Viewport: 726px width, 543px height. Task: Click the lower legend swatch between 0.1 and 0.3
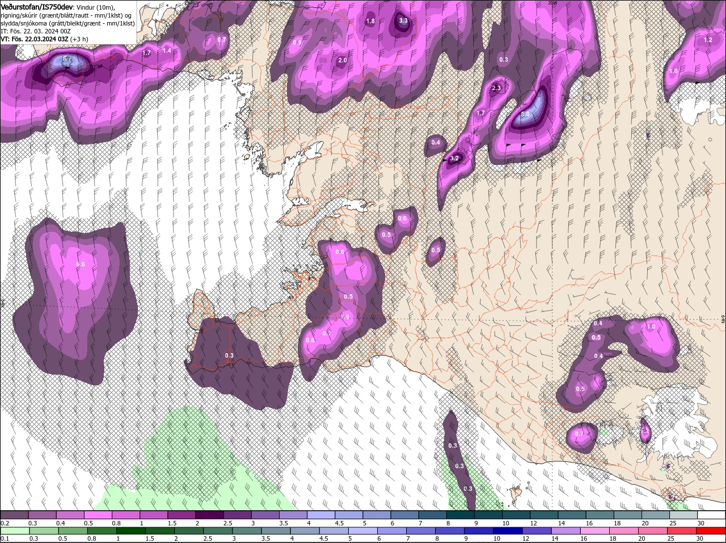tap(14, 531)
